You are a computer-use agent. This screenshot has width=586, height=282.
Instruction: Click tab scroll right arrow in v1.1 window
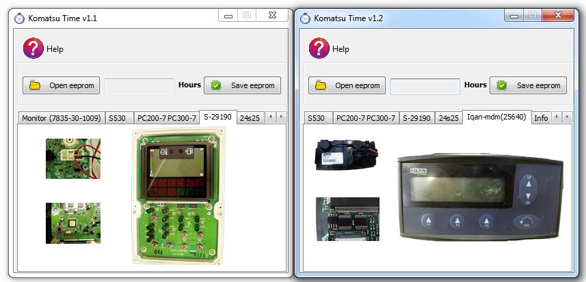coord(282,117)
